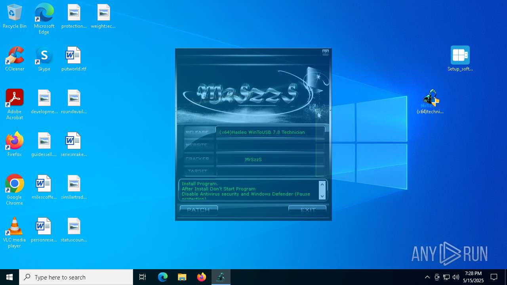The width and height of the screenshot is (507, 285).
Task: Open the Google Chrome desktop shortcut
Action: (15, 190)
